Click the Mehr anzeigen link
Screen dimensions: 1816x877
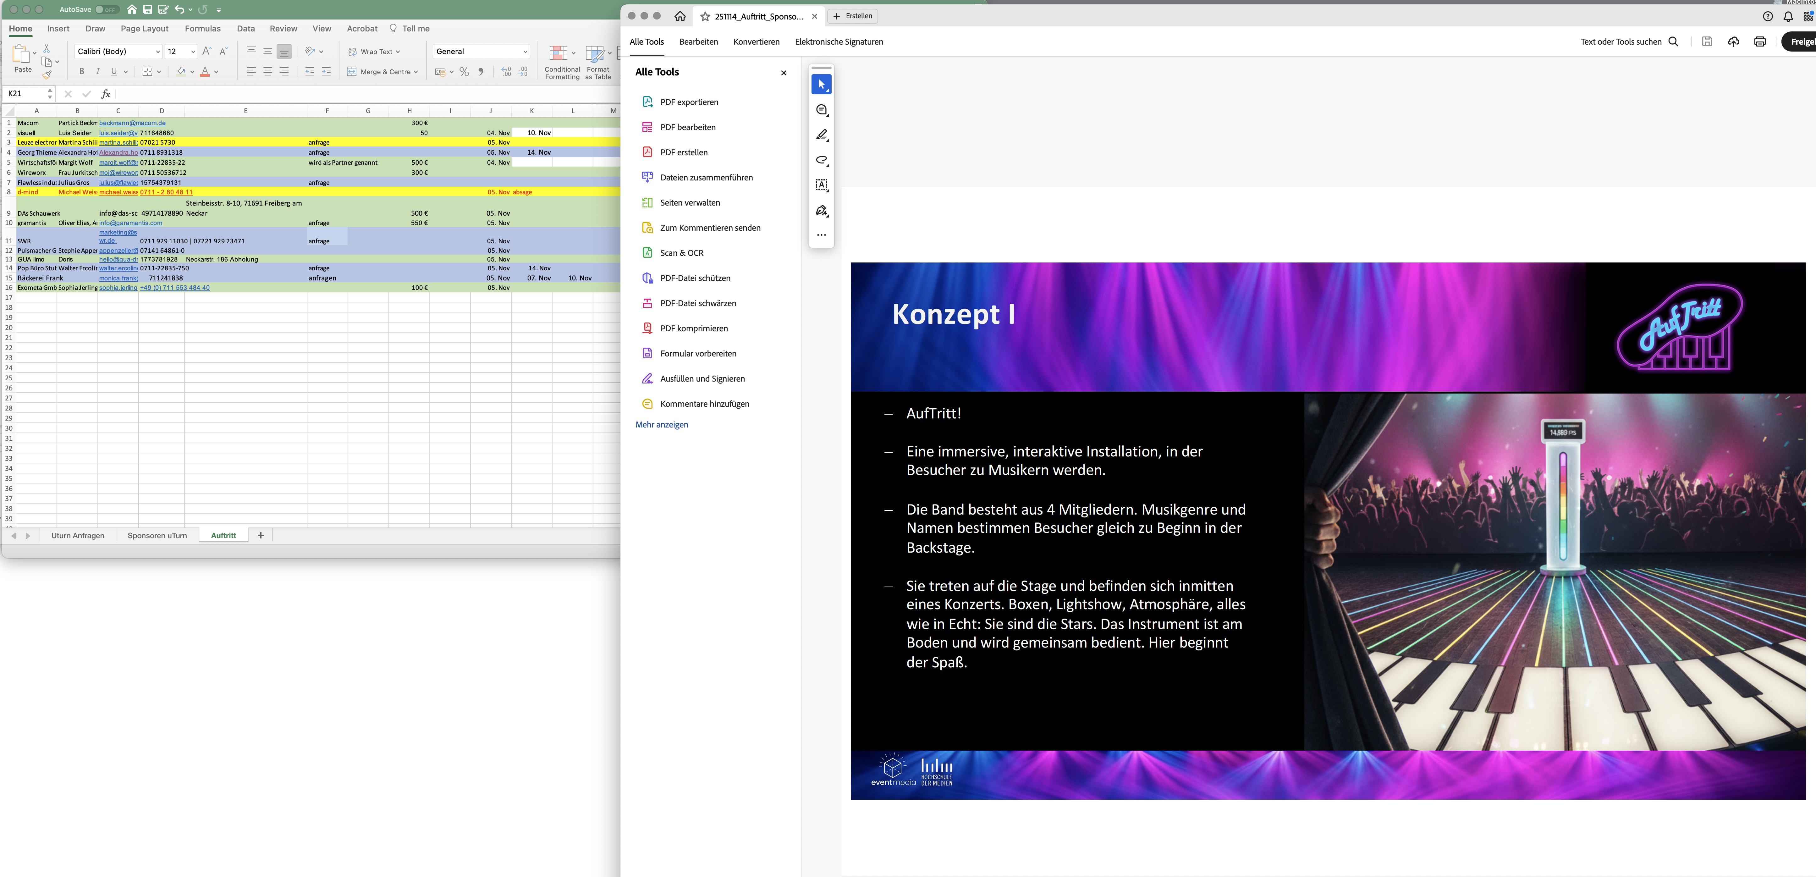click(x=661, y=425)
